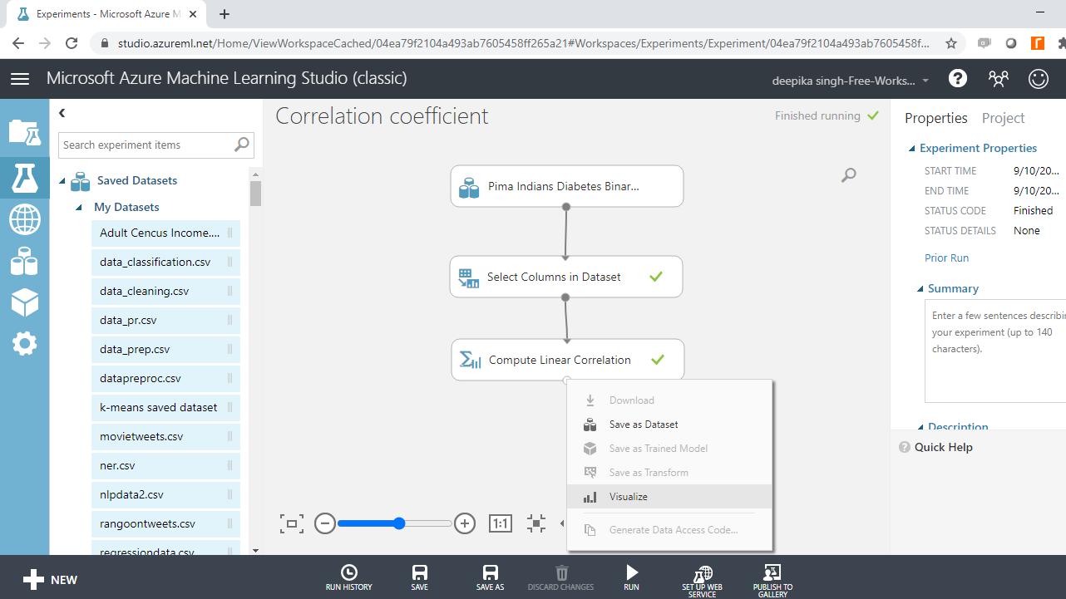This screenshot has width=1066, height=599.
Task: Switch to the Project tab
Action: (x=1003, y=118)
